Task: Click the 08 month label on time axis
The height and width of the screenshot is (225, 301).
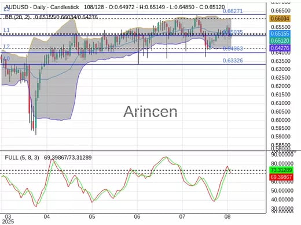Action: tap(227, 217)
